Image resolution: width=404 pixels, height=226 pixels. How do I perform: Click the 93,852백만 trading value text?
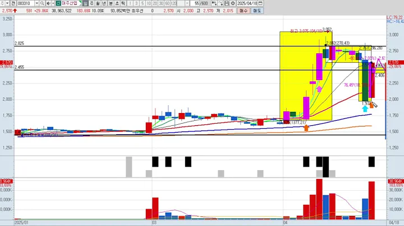[120, 11]
